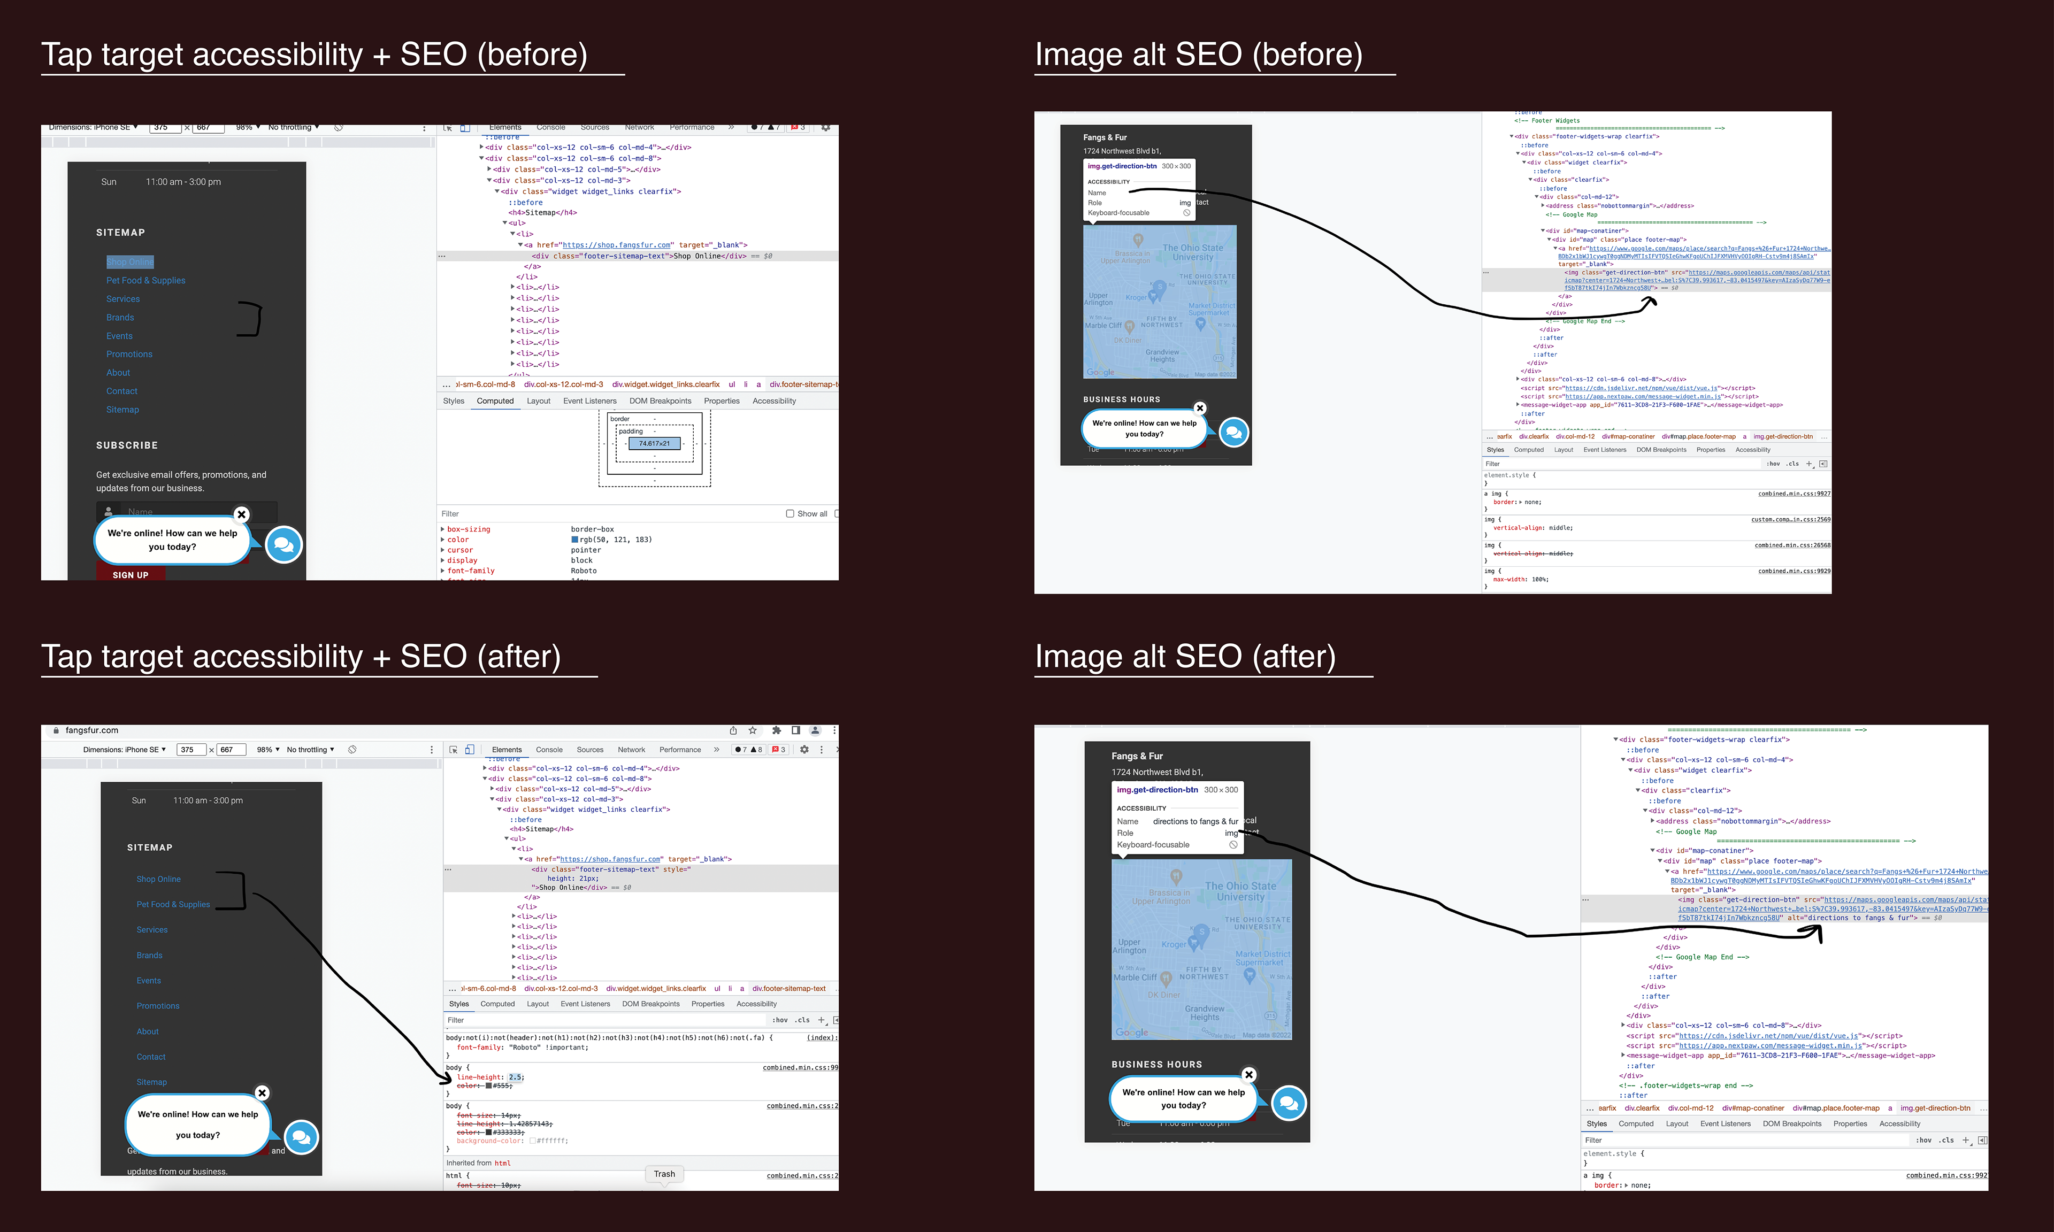Toggle .cls panel in Image alt (before) Styles

coord(1794,464)
